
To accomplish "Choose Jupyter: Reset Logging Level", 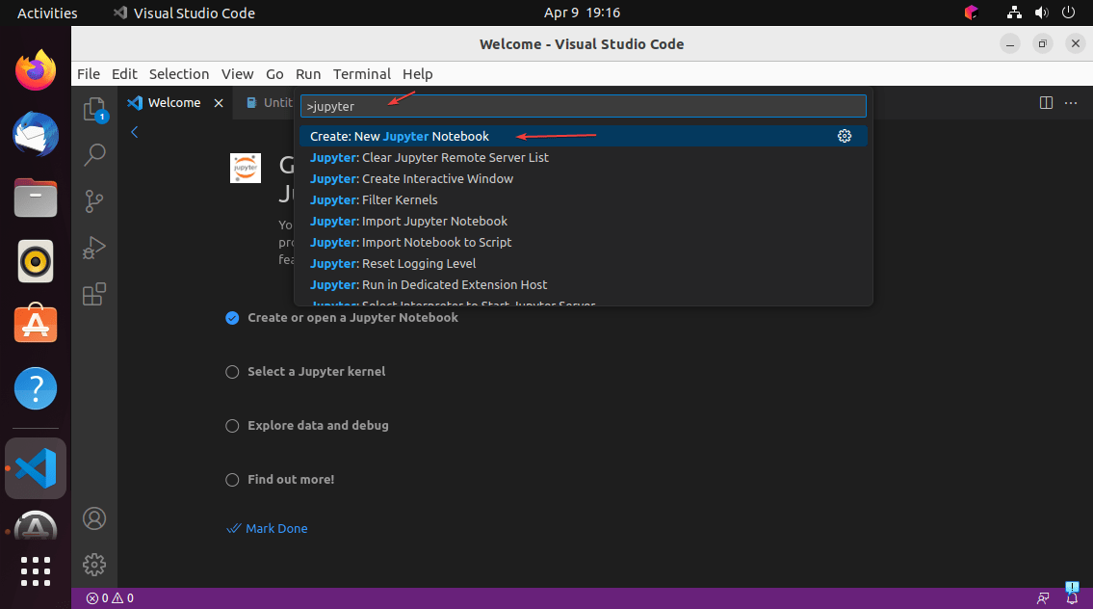I will tap(584, 264).
